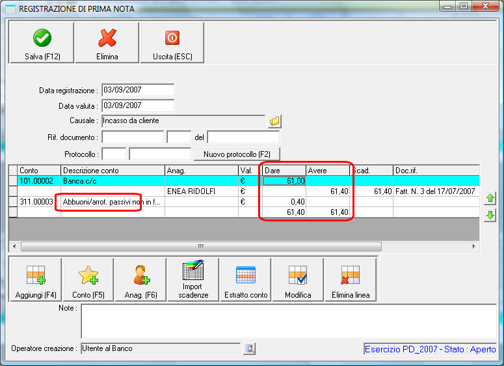
Task: Click Nuovo protocollo (F2) button
Action: point(237,154)
